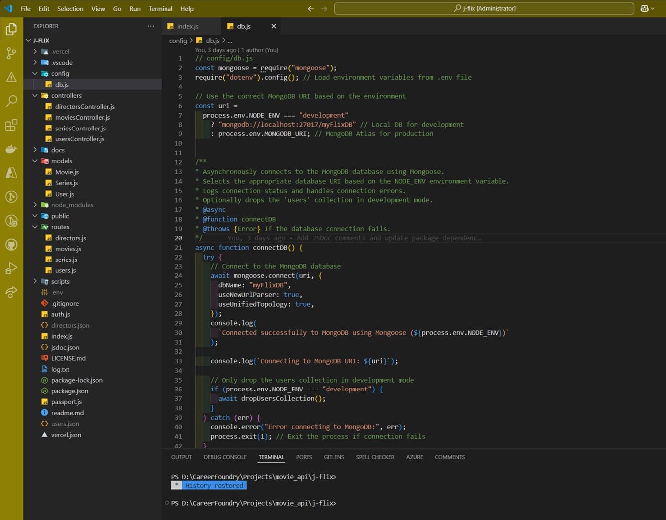The width and height of the screenshot is (666, 520).
Task: Open the Search view
Action: point(11,101)
